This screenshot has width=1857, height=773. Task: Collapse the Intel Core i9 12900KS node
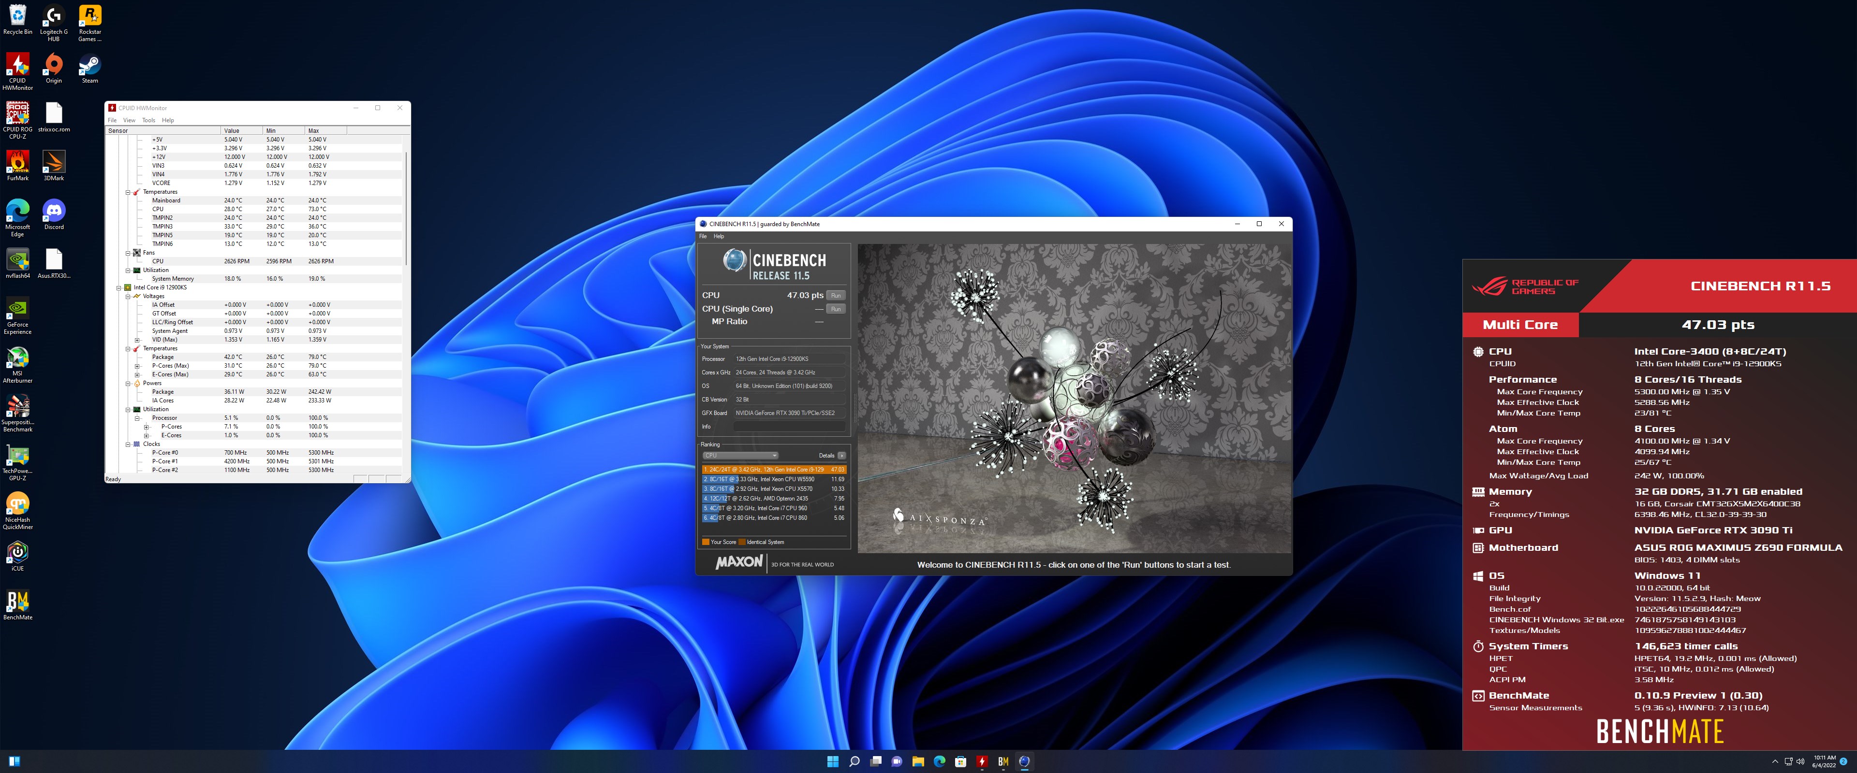[x=119, y=287]
